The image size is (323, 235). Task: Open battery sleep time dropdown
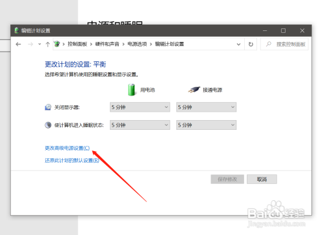tap(140, 125)
